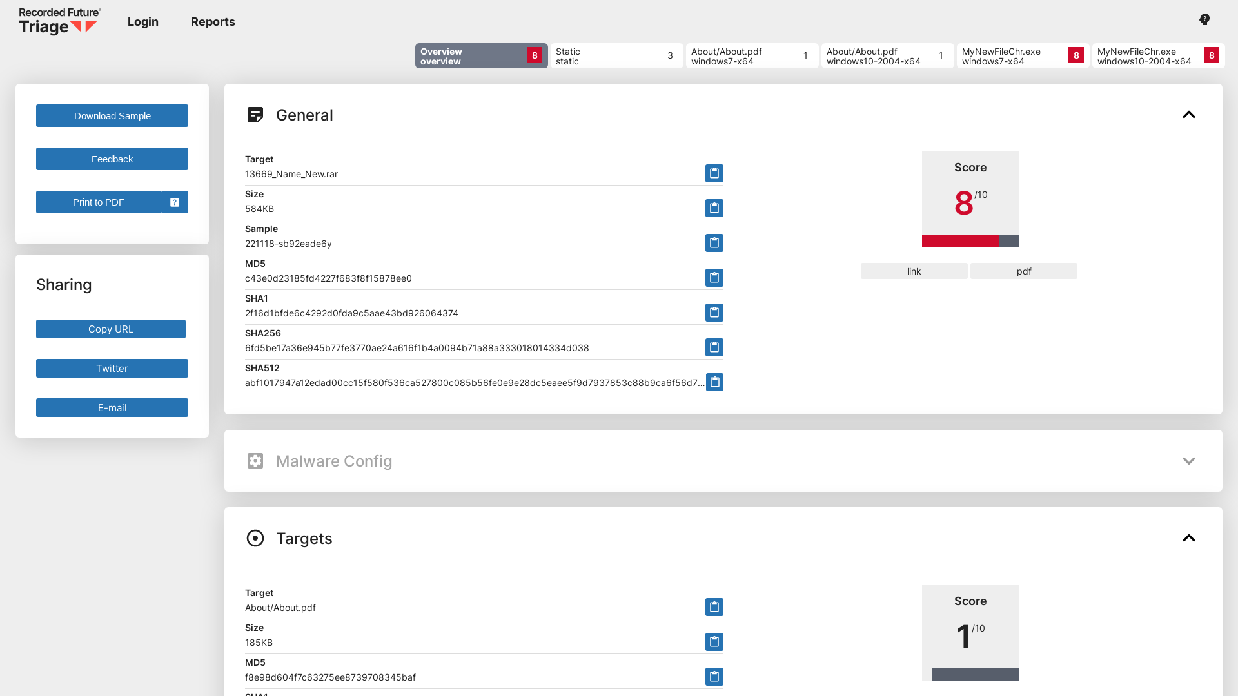Screen dimensions: 1238x696
Task: Click the Targets bullseye icon
Action: coord(255,538)
